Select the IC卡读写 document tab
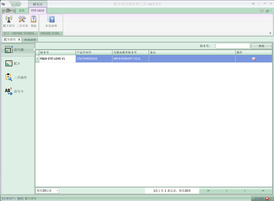Viewport: 274px width, 201px height. (10, 39)
